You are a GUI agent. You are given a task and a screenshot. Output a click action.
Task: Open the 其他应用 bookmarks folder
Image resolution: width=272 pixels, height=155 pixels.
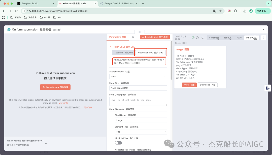30,17
